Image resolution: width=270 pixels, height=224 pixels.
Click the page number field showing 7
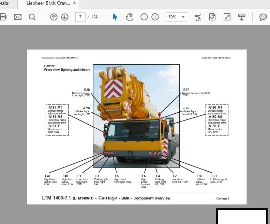(80, 17)
